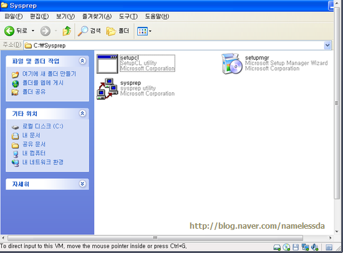Select the setupcl utility file icon

pos(107,64)
